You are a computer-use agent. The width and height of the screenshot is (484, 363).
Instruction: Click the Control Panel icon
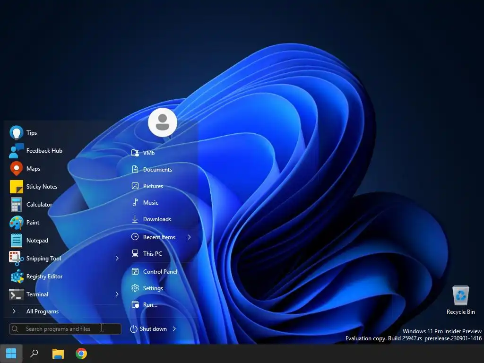[135, 271]
